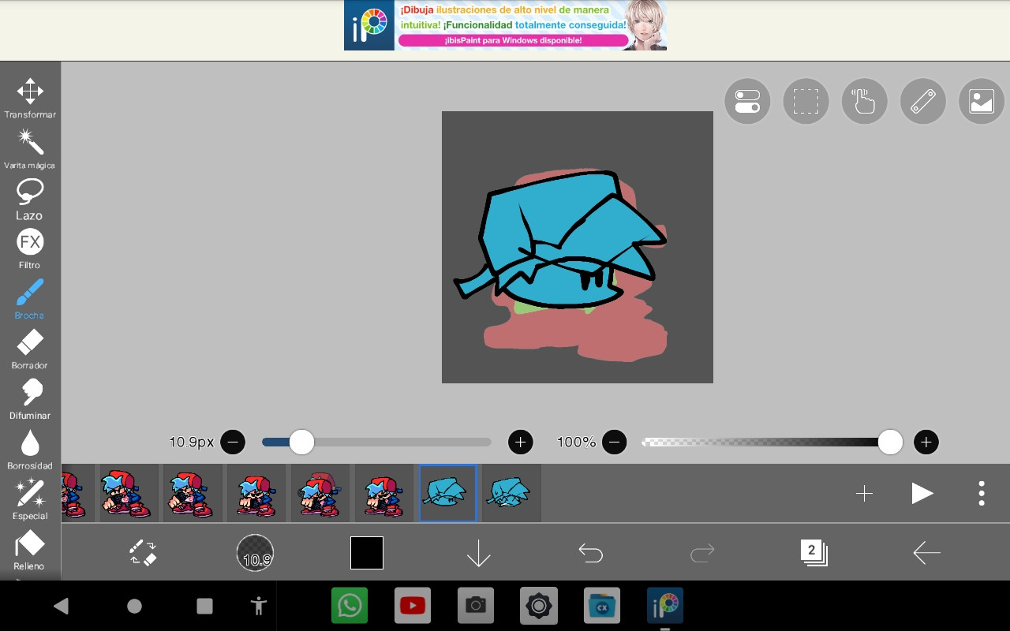Screen dimensions: 1010x631
Task: Open the Settings gear app in taskbar
Action: pyautogui.click(x=539, y=606)
